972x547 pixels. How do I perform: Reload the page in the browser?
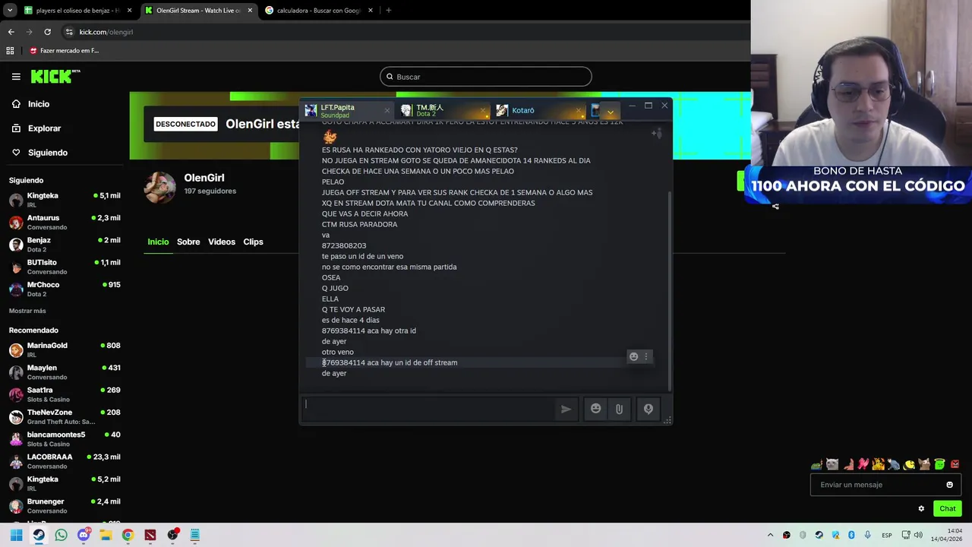click(x=47, y=32)
